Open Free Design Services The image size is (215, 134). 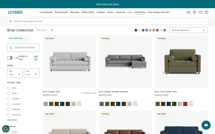click(159, 12)
